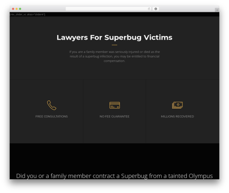Viewport: 229px width, 193px height.
Task: Click the round icon right of the address bar
Action: pyautogui.click(x=156, y=9)
